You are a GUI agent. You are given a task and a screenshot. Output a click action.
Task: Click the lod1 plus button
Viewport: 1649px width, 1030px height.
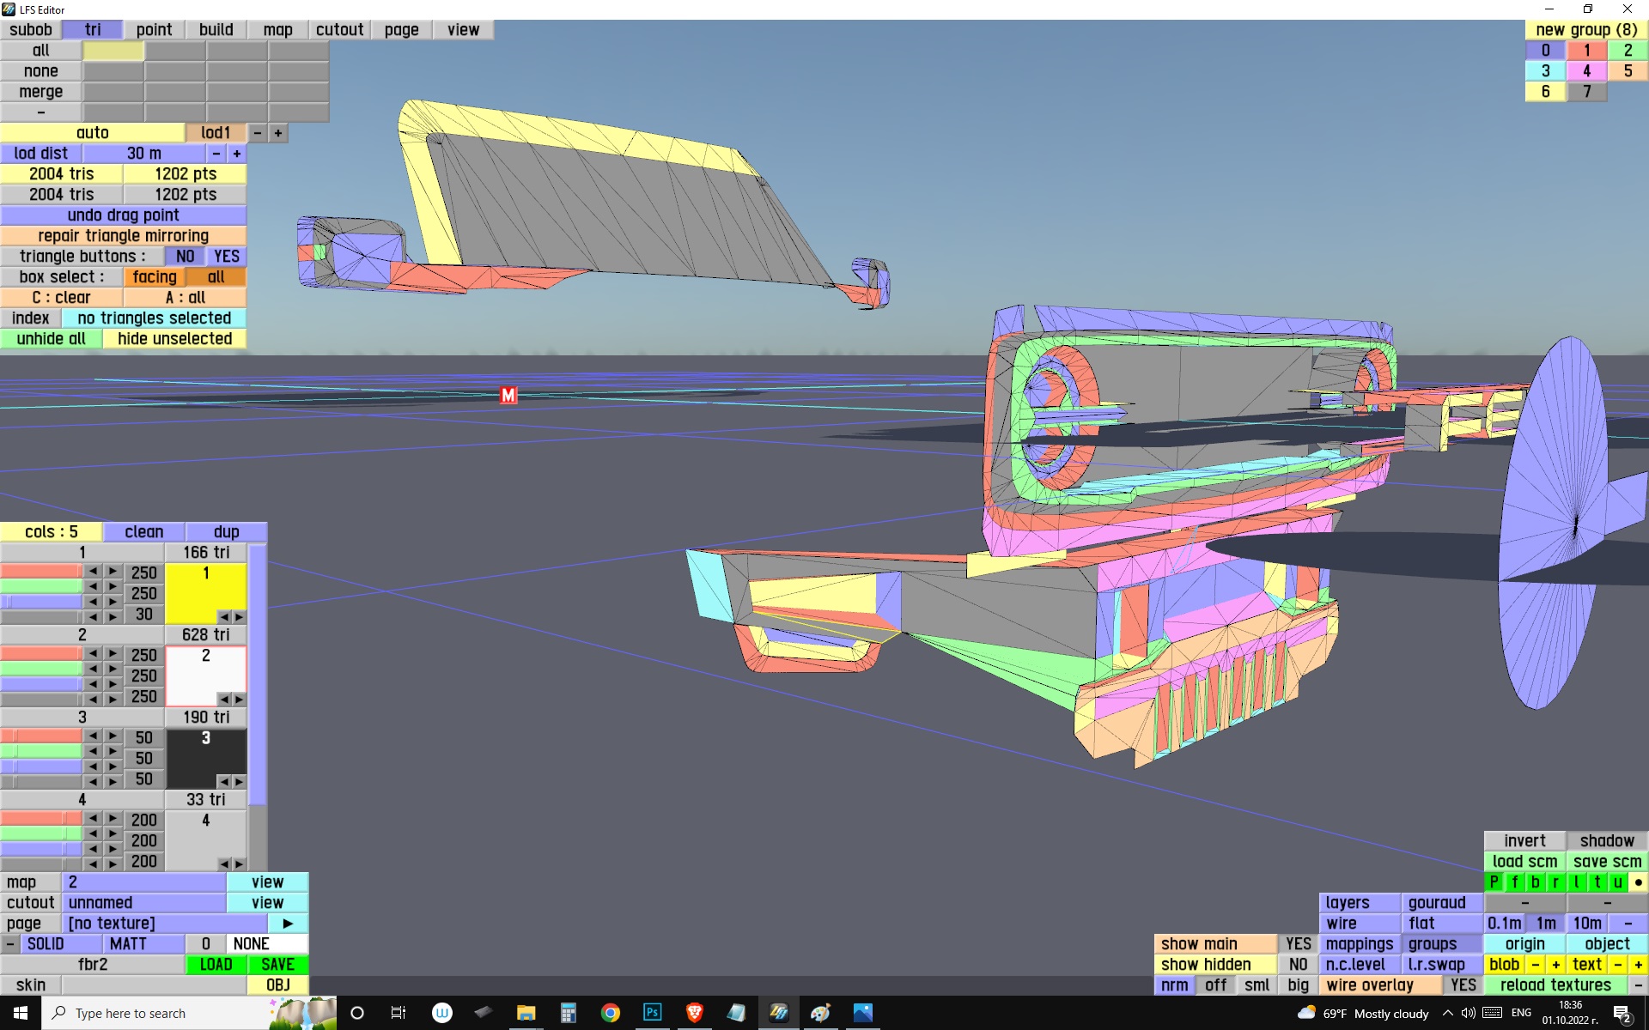pyautogui.click(x=278, y=133)
